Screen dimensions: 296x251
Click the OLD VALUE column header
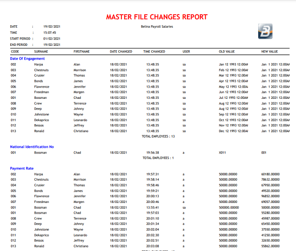[227, 52]
